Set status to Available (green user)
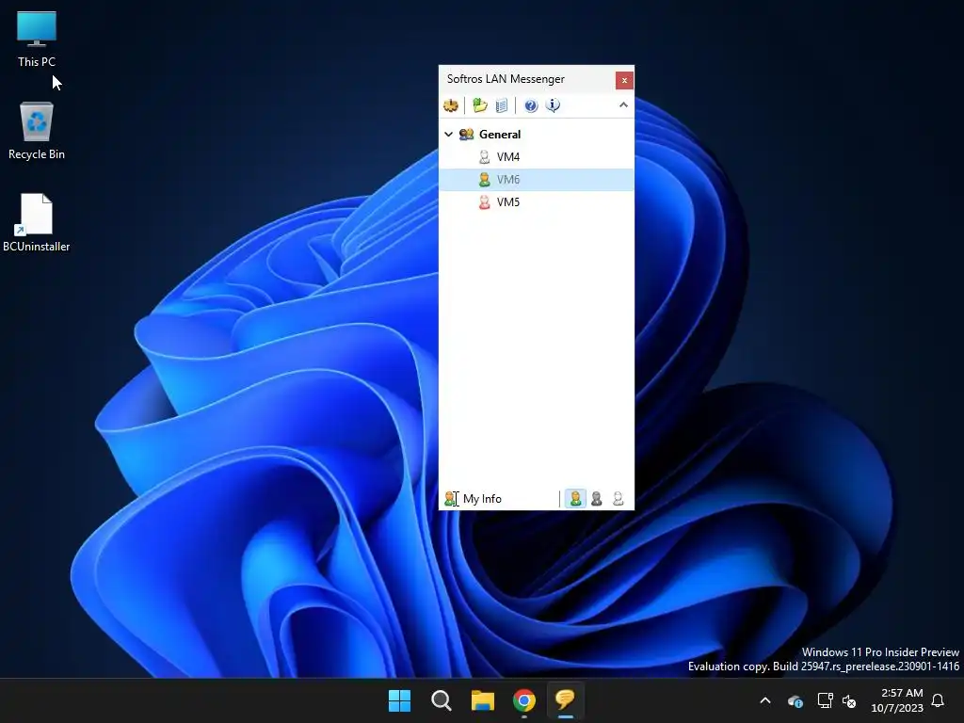The width and height of the screenshot is (964, 723). tap(575, 499)
